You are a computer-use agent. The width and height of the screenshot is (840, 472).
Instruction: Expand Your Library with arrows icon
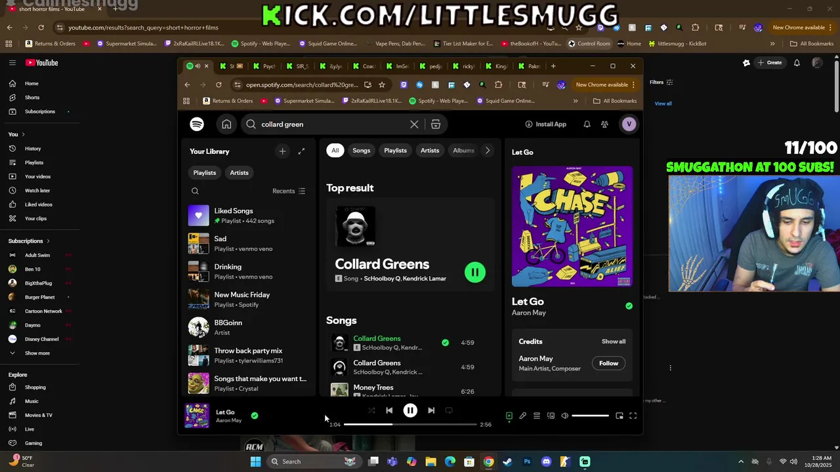(x=301, y=151)
